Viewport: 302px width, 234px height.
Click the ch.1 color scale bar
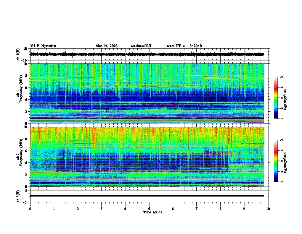point(276,98)
